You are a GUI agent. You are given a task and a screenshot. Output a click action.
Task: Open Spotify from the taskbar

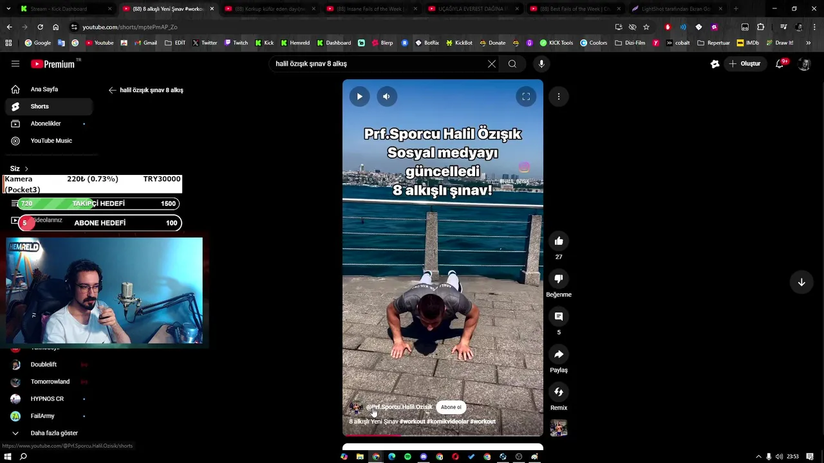coord(407,457)
